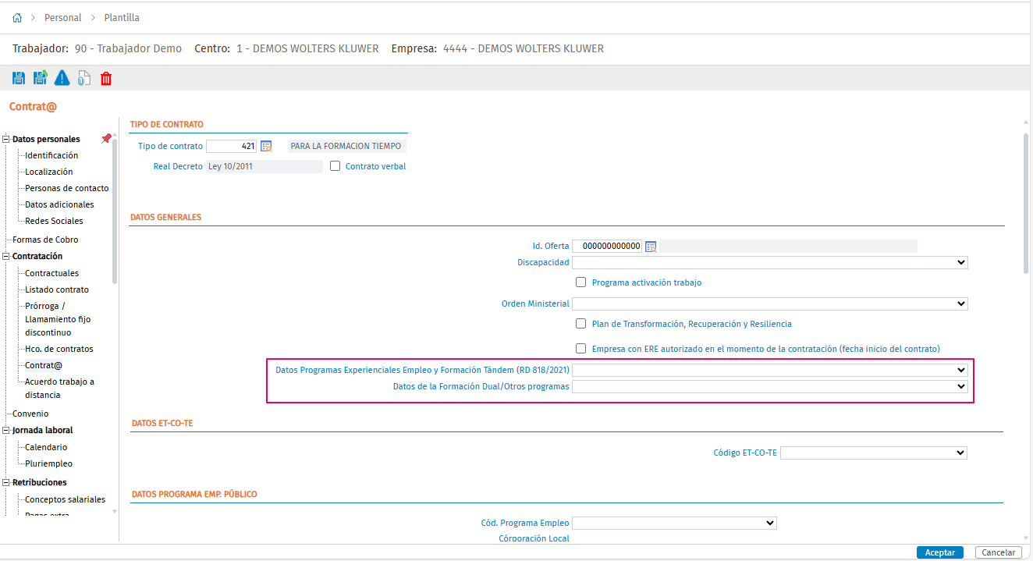
Task: Collapse the Retribuciones tree node
Action: (7, 483)
